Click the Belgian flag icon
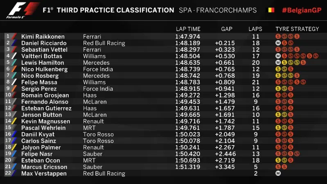 (271, 10)
